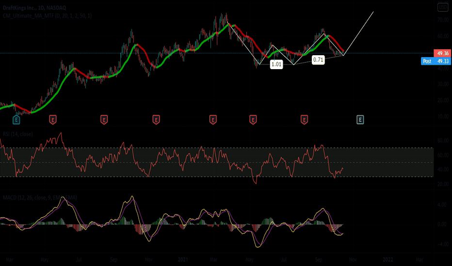Click the Nov label just before 2022
The width and height of the screenshot is (452, 266).
point(353,260)
